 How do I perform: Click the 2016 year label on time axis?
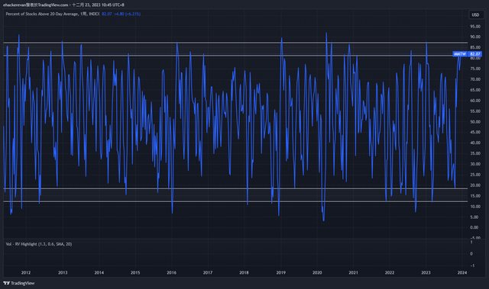(171, 272)
